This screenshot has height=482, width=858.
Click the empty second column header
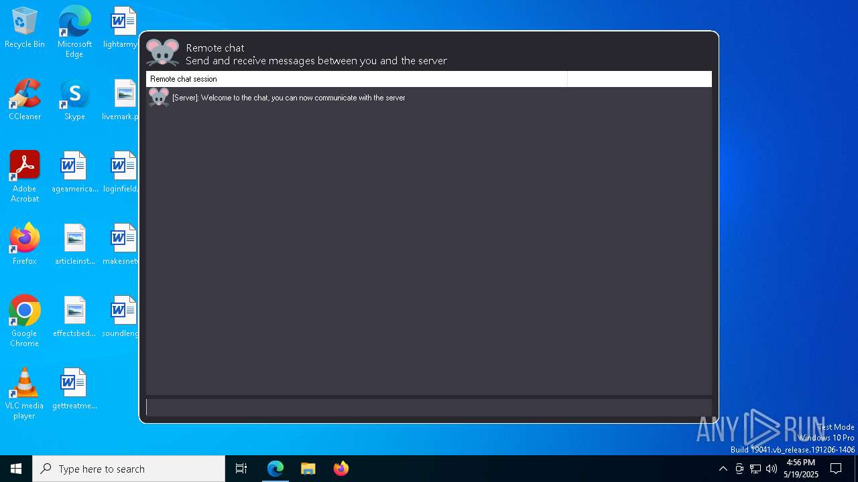click(639, 79)
